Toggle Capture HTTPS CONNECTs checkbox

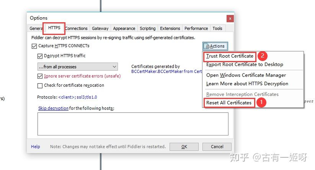click(x=34, y=46)
